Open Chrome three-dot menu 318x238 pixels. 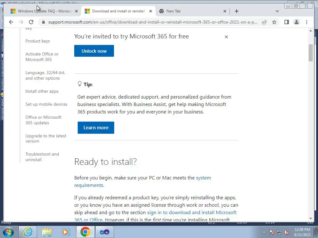pos(307,22)
